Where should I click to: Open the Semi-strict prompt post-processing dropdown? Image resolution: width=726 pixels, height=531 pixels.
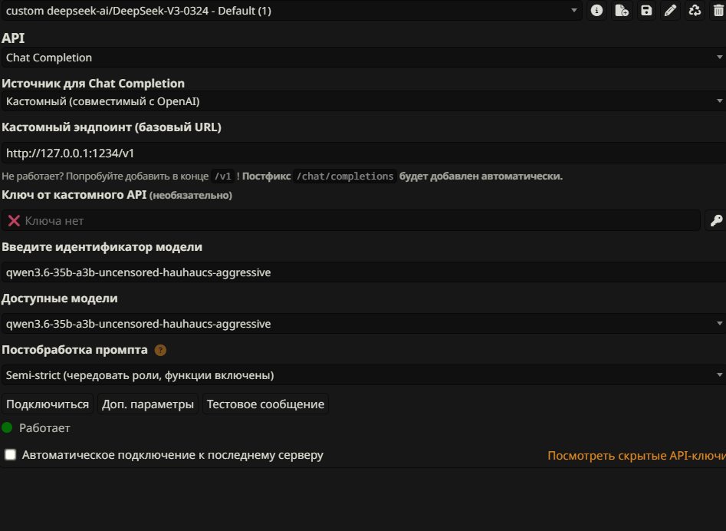coord(363,375)
